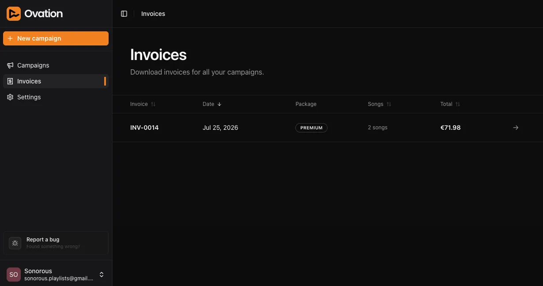The height and width of the screenshot is (286, 543).
Task: Click the Settings gear icon
Action: click(x=10, y=97)
